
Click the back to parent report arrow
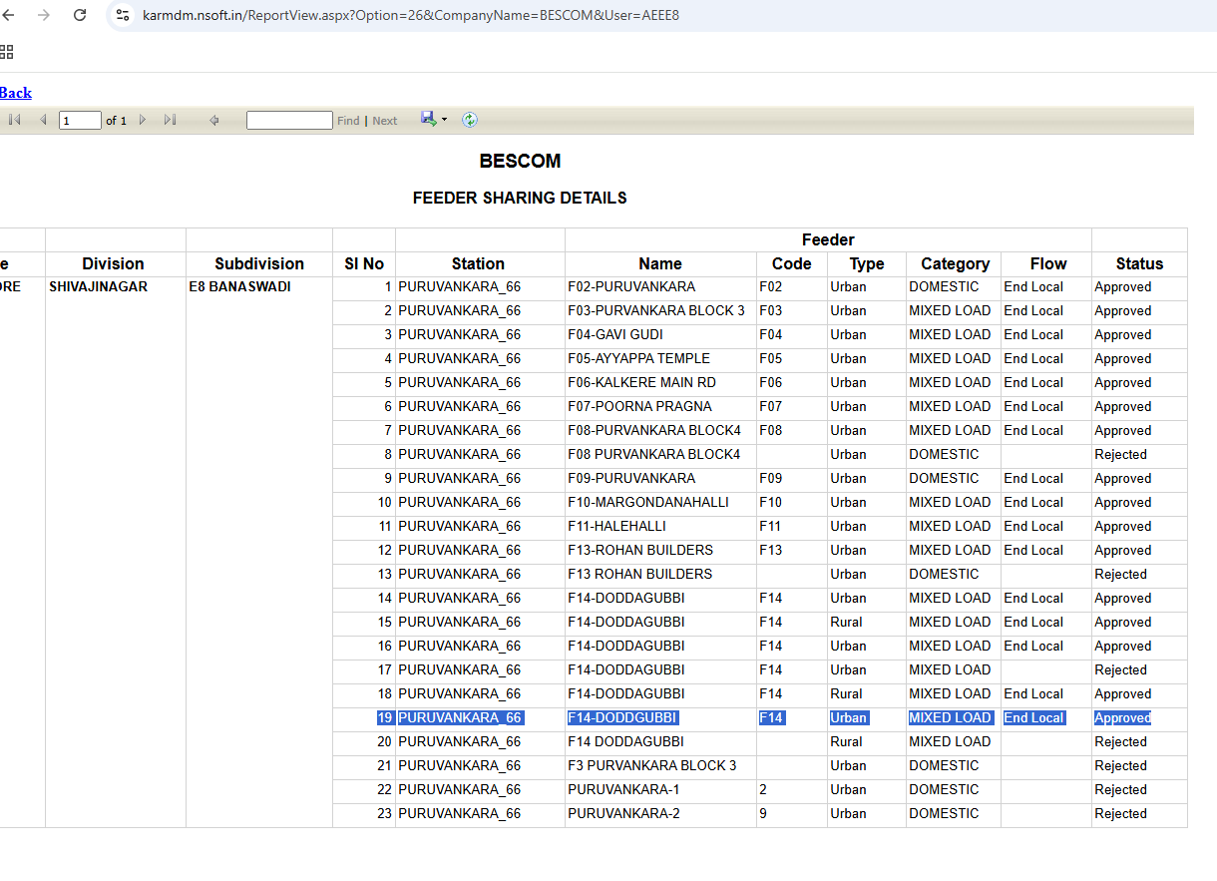pyautogui.click(x=213, y=120)
